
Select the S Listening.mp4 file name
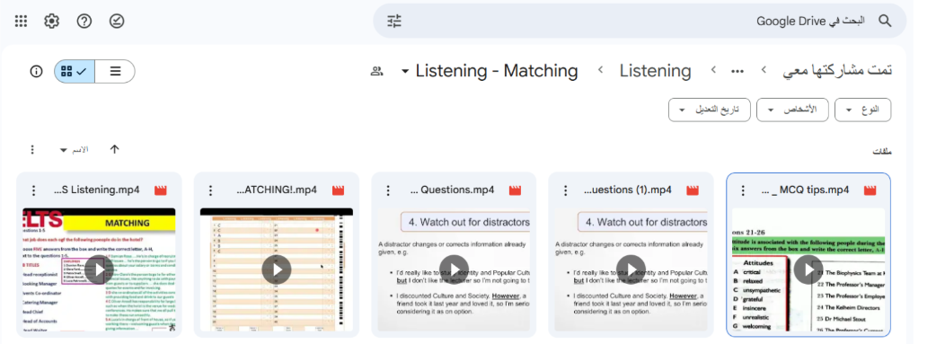[96, 190]
